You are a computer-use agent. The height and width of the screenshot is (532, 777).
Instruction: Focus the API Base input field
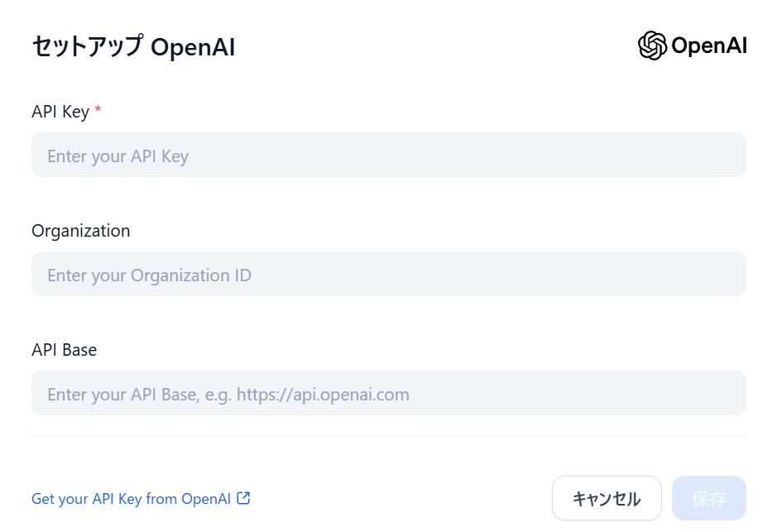pos(389,394)
